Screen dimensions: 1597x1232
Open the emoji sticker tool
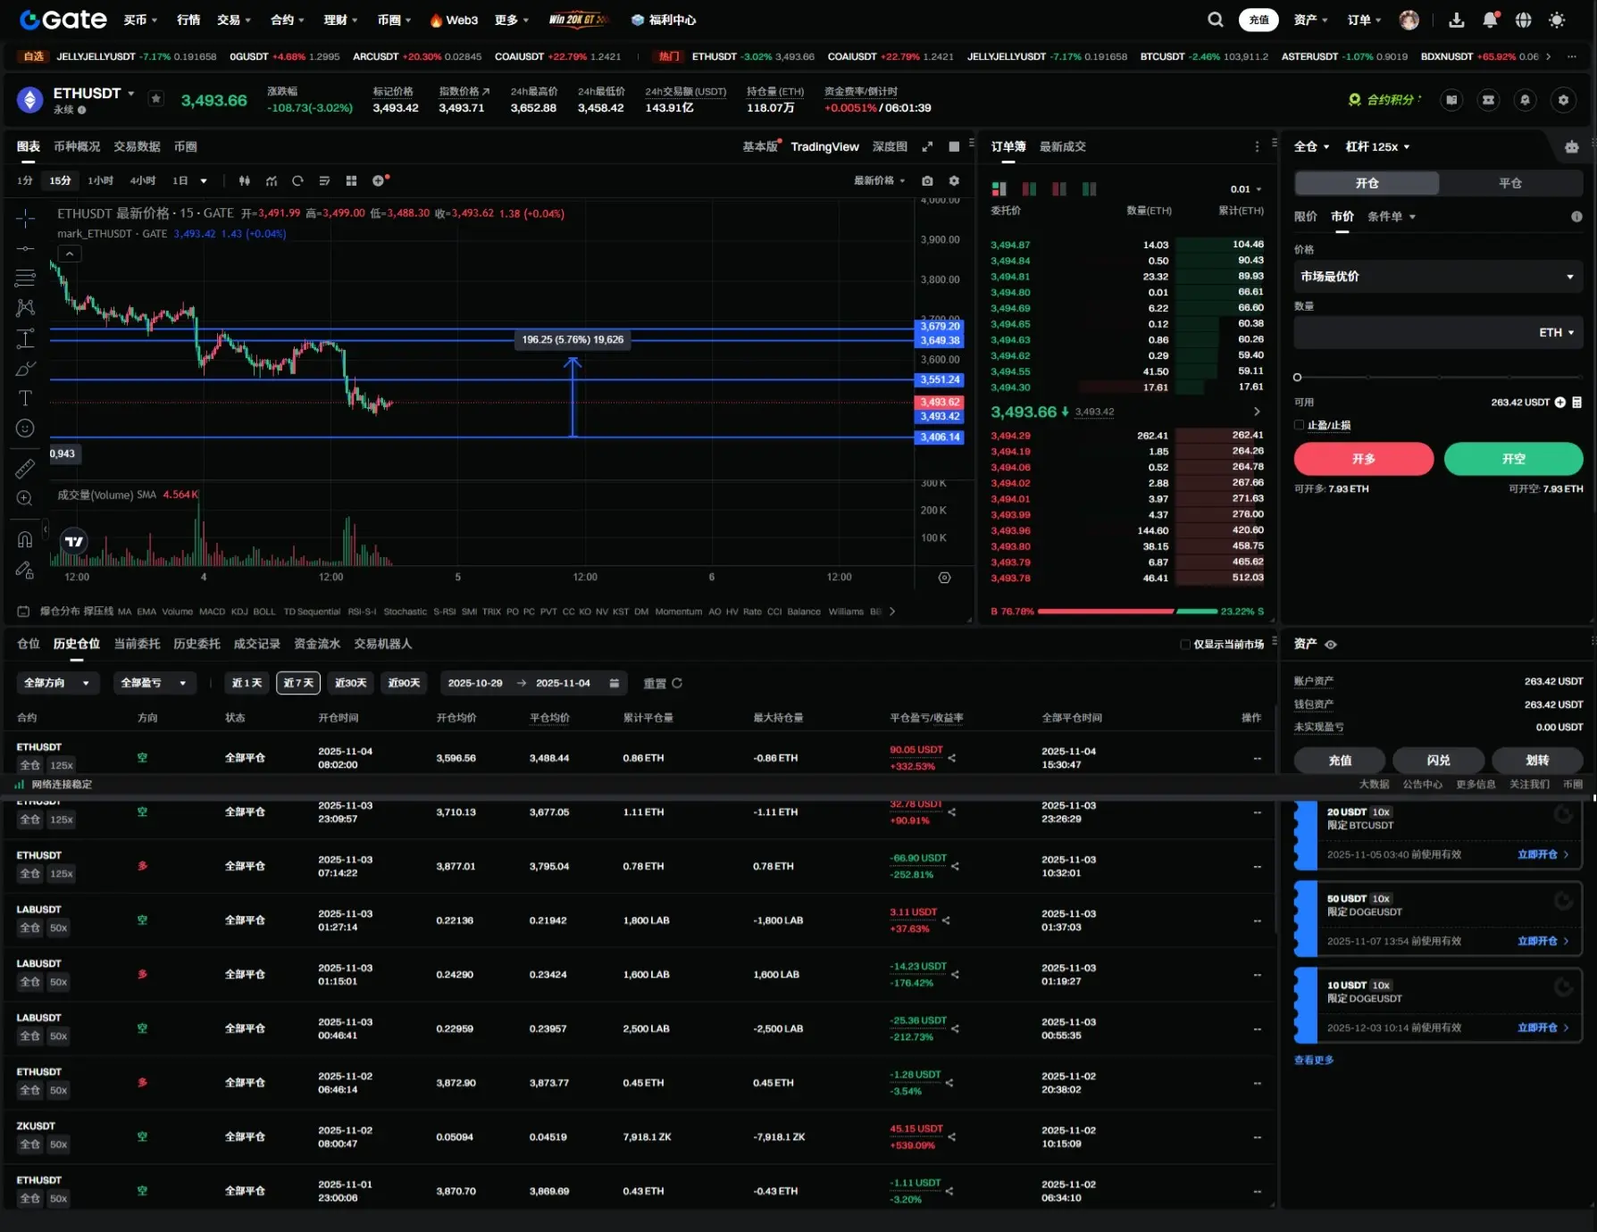click(25, 429)
